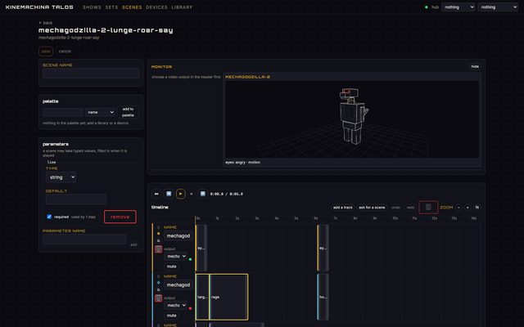
Task: Undo the last timeline edit
Action: click(395, 208)
